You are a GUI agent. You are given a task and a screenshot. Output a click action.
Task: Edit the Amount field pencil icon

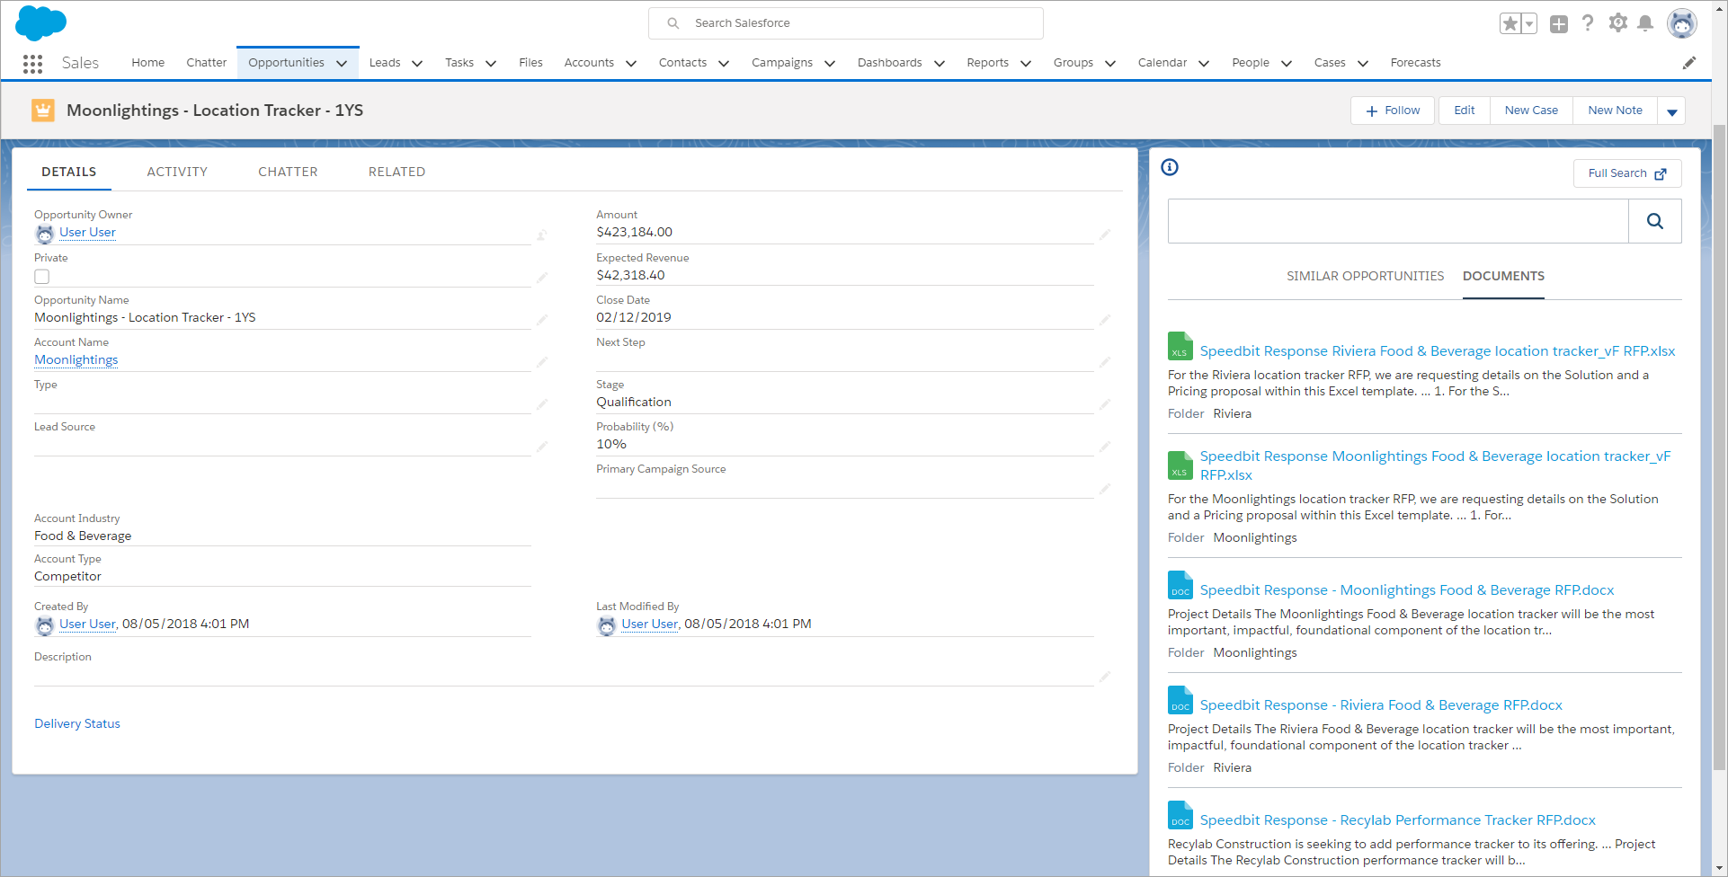click(x=1105, y=235)
